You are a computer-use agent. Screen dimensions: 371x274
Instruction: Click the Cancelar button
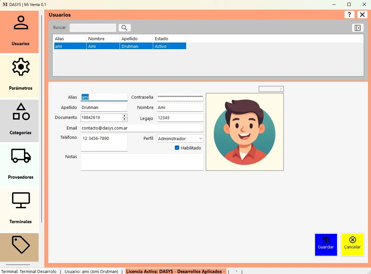352,244
